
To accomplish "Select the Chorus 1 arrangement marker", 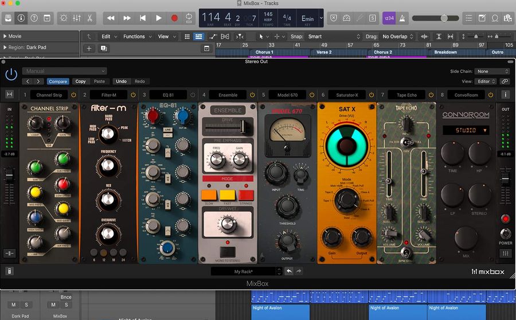I will 264,52.
